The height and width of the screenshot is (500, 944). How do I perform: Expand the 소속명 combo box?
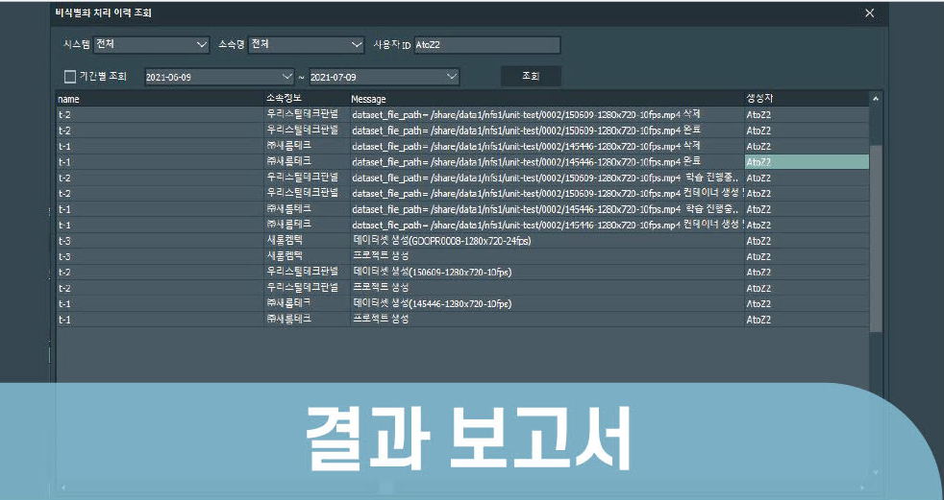coord(356,44)
